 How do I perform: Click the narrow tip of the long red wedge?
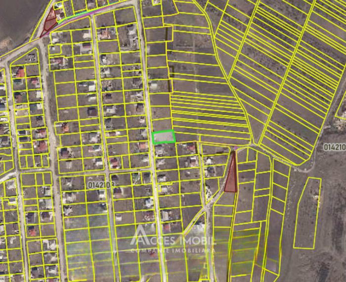[233, 154]
